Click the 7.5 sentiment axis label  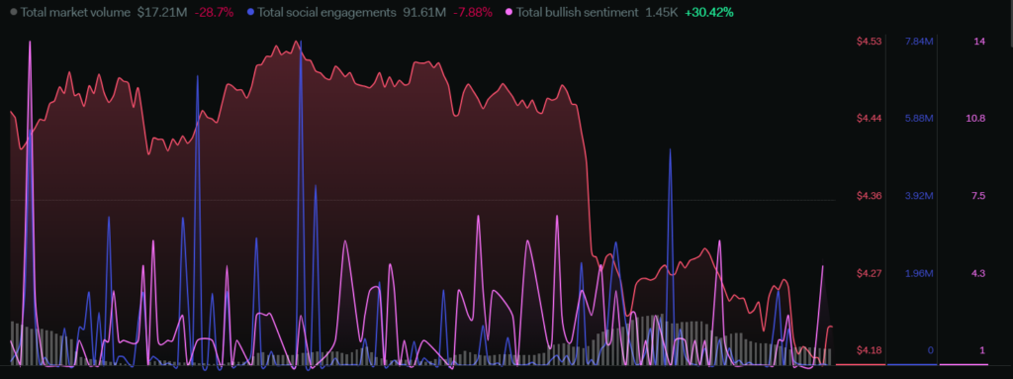click(x=978, y=196)
